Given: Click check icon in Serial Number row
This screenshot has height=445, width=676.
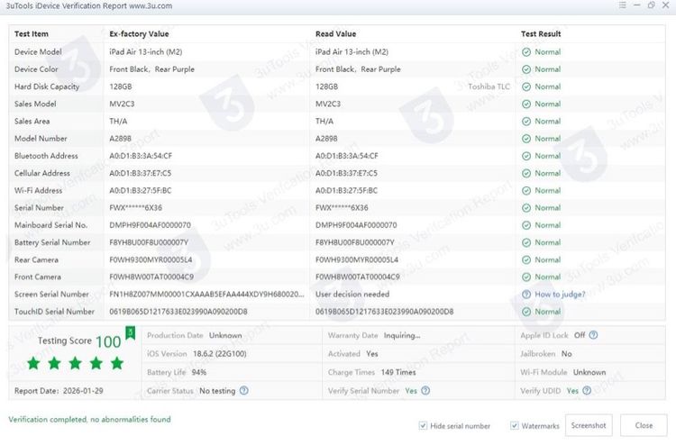Looking at the screenshot, I should tap(526, 208).
